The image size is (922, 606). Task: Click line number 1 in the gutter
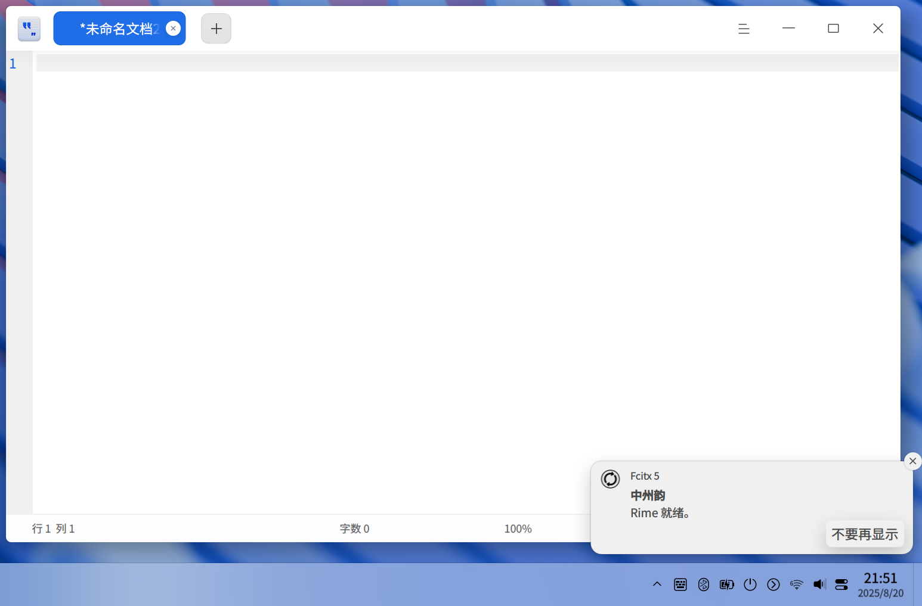pos(13,64)
